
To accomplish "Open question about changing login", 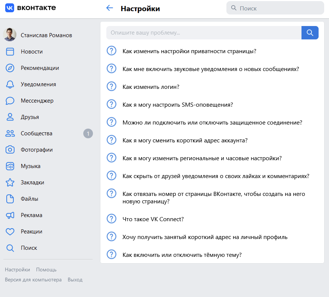I will 151,87.
